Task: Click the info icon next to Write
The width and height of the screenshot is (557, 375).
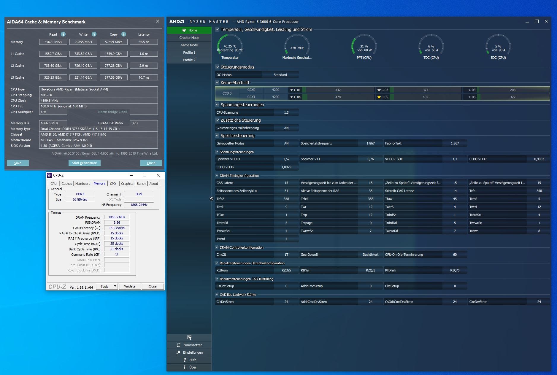Action: coord(94,34)
